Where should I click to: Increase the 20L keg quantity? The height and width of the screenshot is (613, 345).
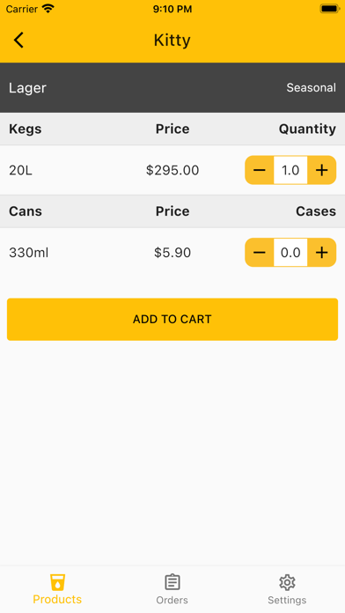[321, 170]
